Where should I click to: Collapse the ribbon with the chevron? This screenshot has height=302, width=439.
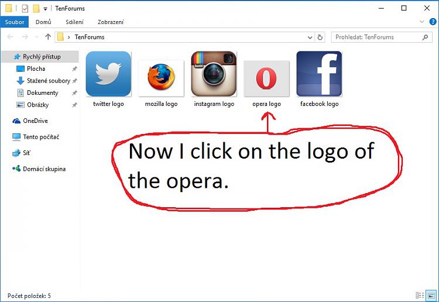[x=422, y=22]
